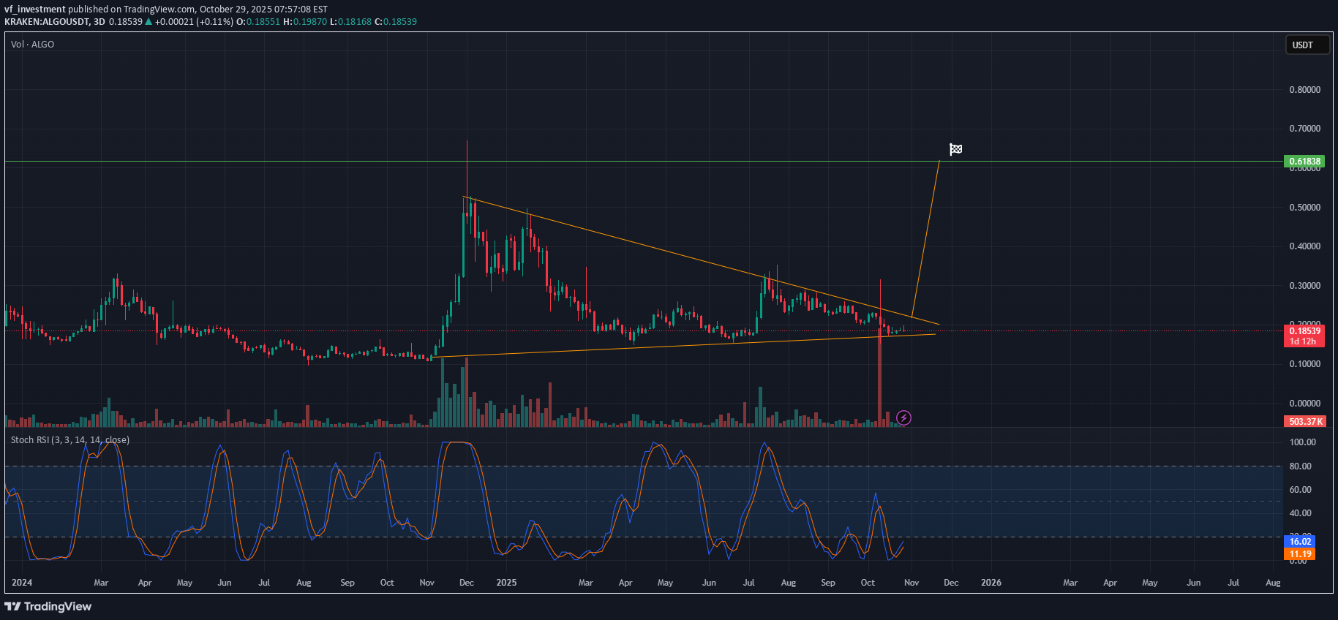Click the 2025 year label on time axis

(x=506, y=583)
